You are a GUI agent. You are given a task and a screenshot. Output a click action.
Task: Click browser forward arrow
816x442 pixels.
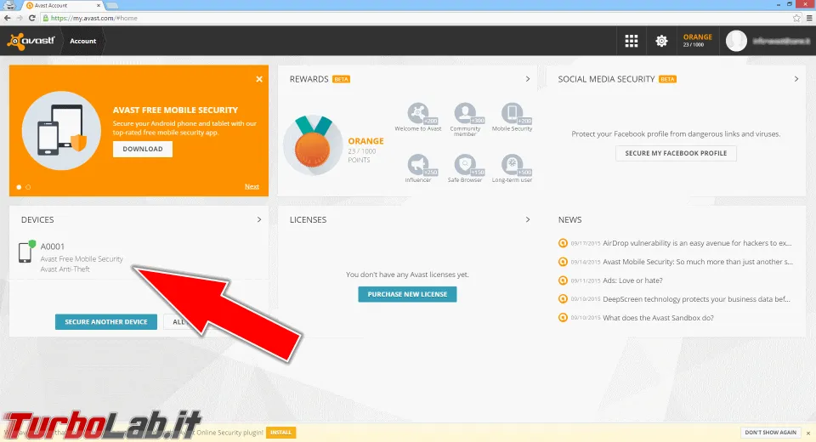tap(20, 18)
